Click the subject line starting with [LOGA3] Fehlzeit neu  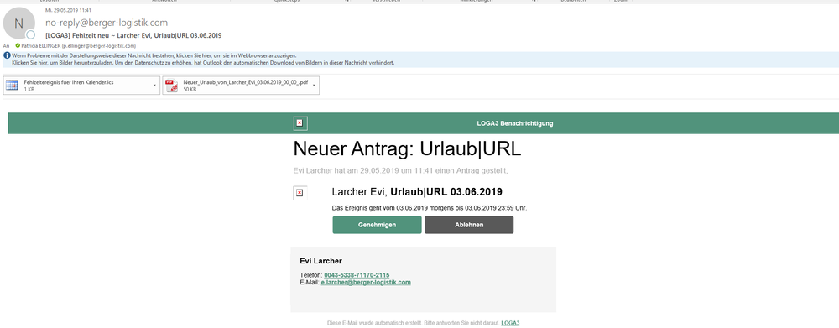tap(133, 35)
